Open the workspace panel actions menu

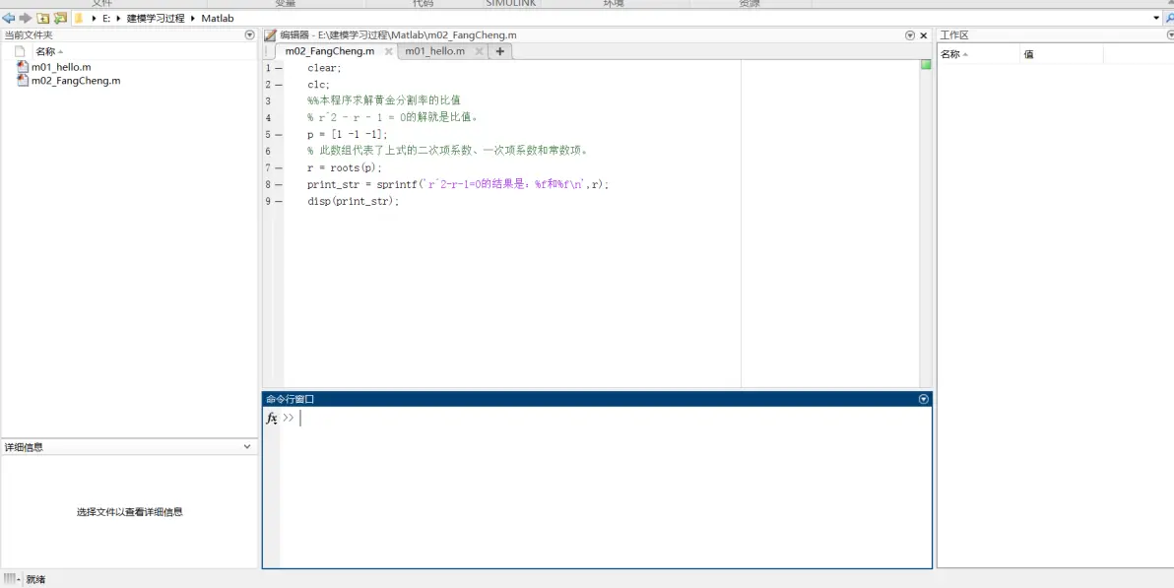pyautogui.click(x=1170, y=35)
